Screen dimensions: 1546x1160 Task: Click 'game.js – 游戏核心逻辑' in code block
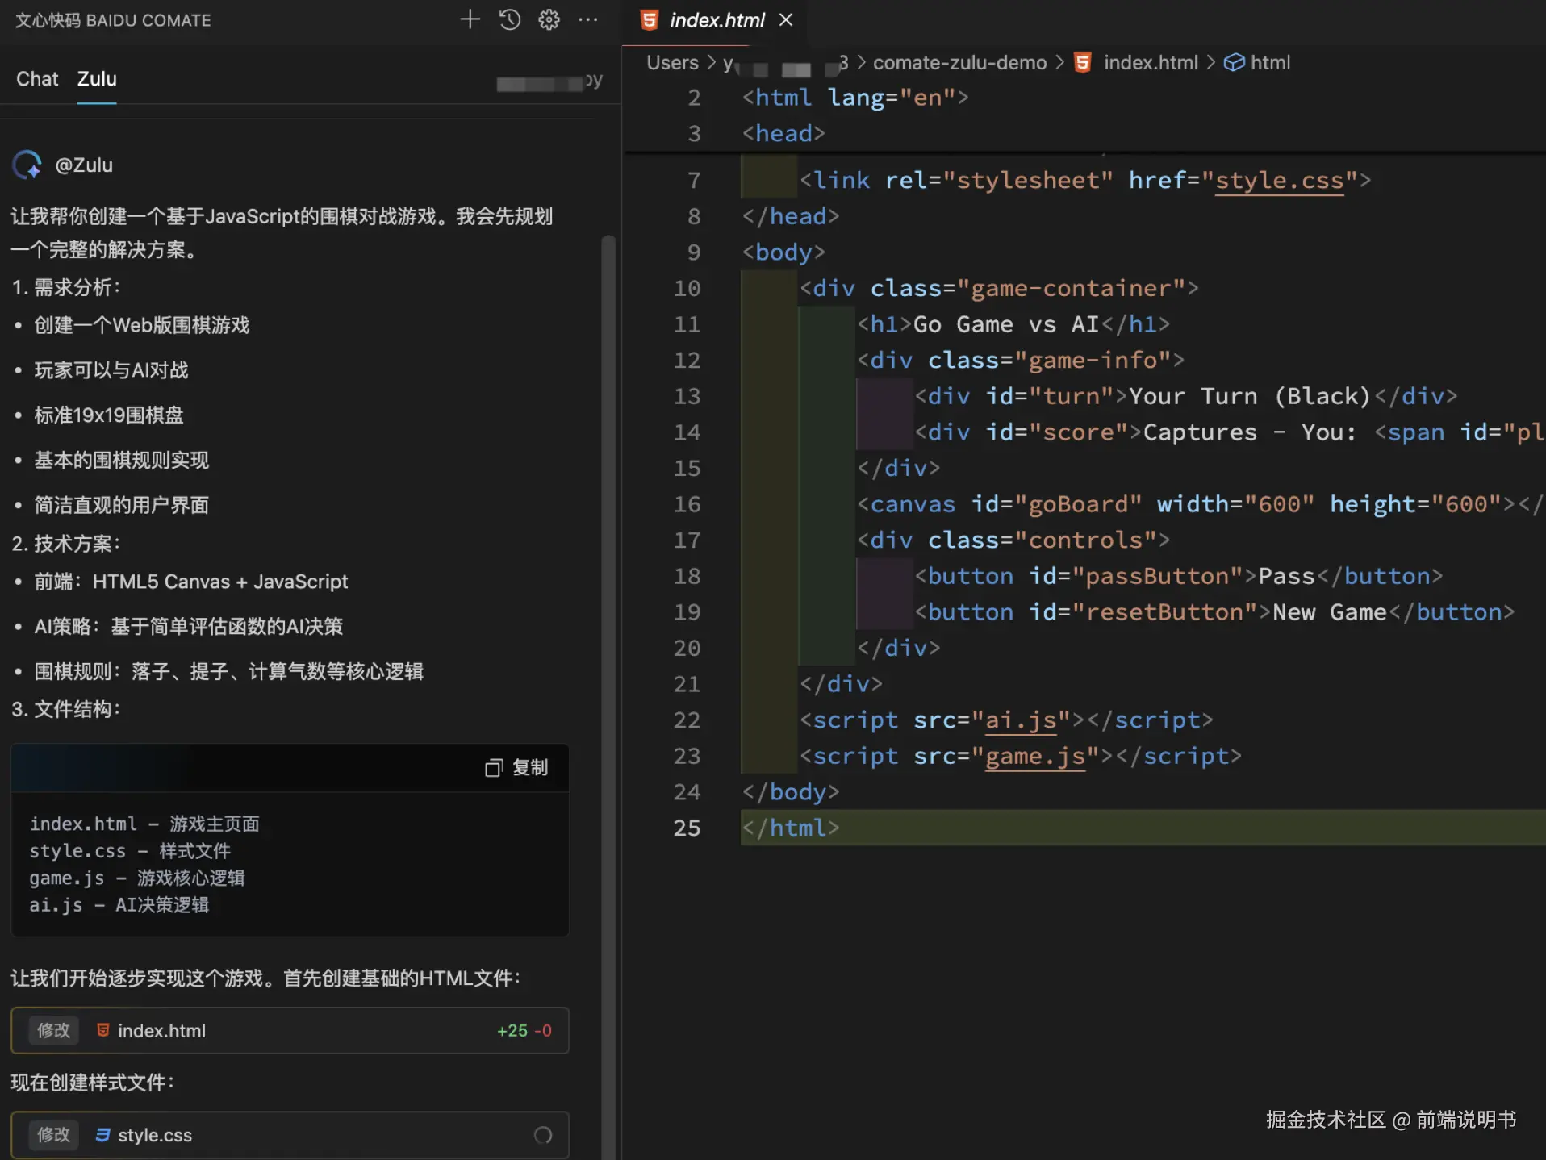coord(137,878)
